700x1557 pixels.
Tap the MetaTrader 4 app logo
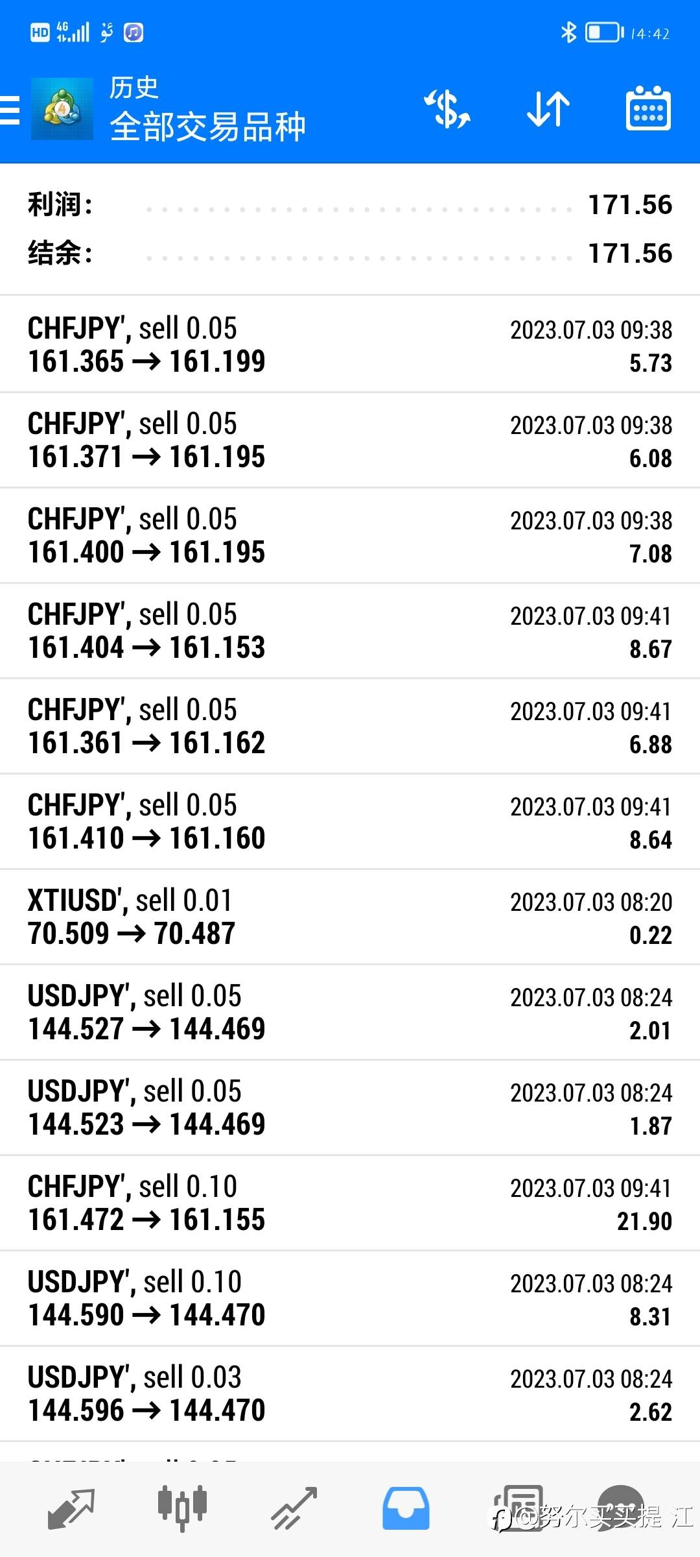[x=62, y=109]
